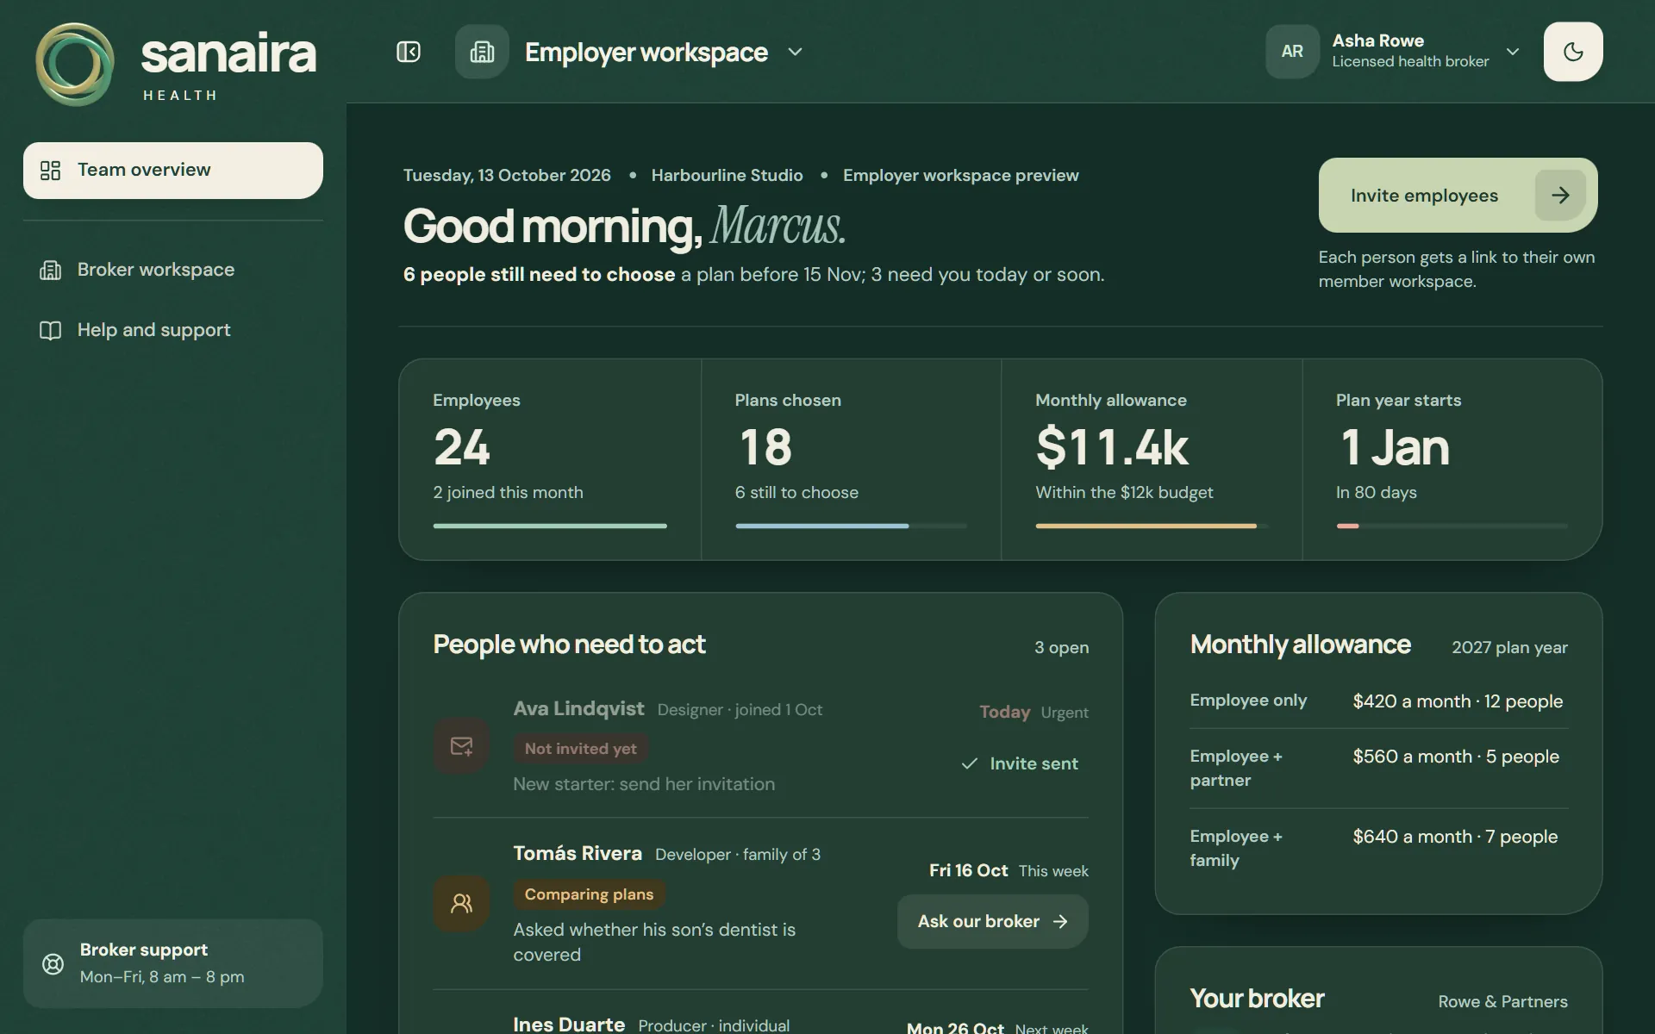This screenshot has width=1655, height=1034.
Task: Click the Invite employees button
Action: (1458, 195)
